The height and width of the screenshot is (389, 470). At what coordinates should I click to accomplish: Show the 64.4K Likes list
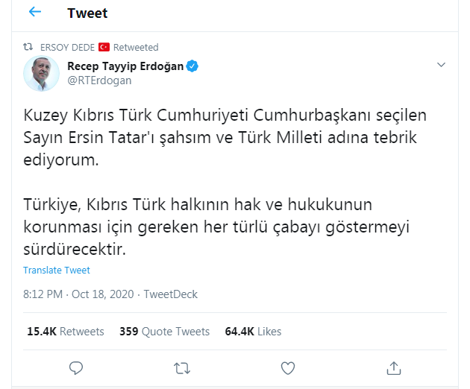pyautogui.click(x=253, y=332)
